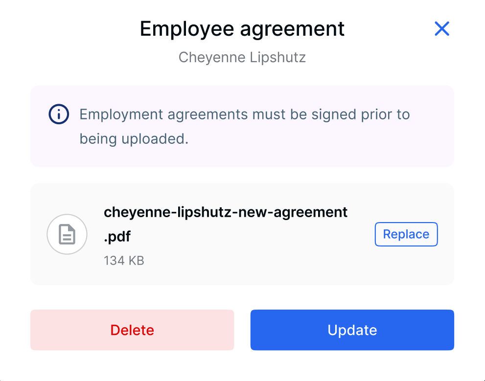485x381 pixels.
Task: Delete the uploaded agreement file
Action: pyautogui.click(x=132, y=330)
